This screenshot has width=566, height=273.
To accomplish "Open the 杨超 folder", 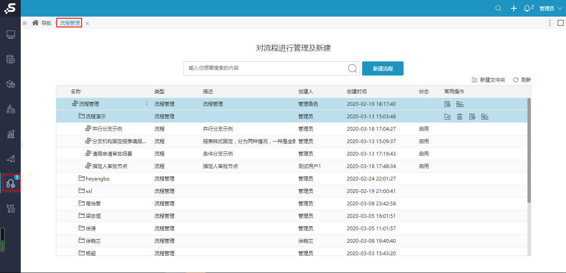I will coord(87,253).
